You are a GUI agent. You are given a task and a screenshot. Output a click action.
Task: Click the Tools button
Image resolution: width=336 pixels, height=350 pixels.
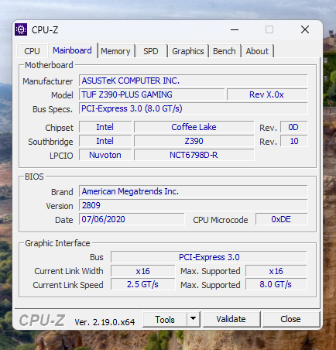coord(165,319)
